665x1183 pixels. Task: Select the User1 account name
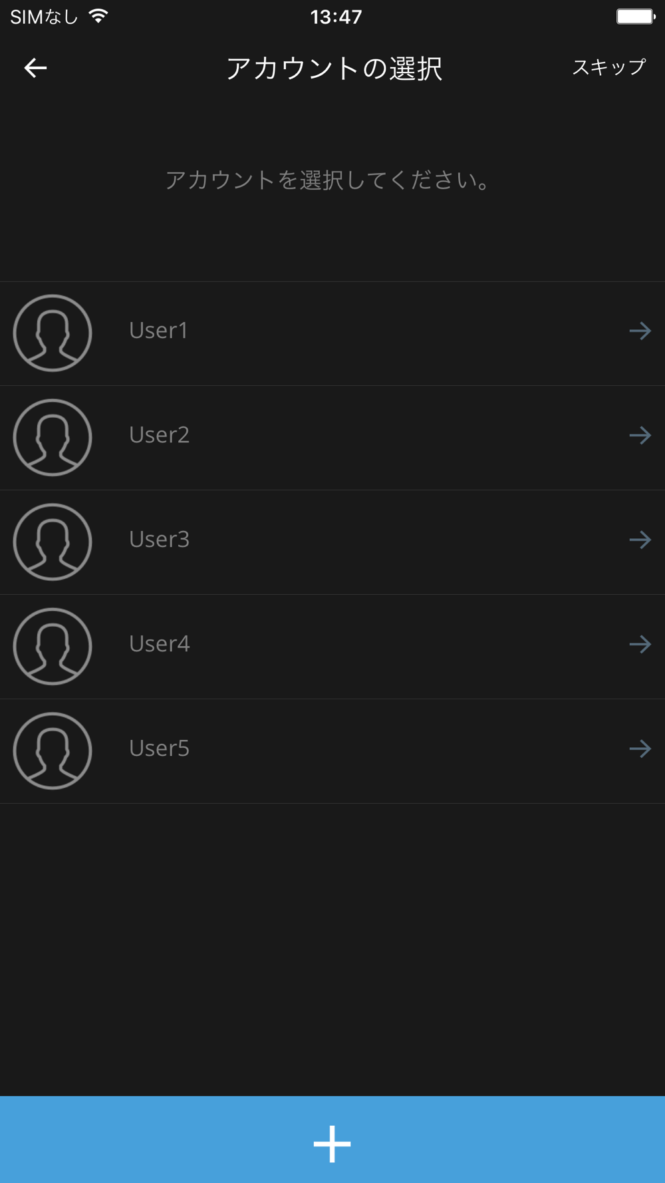(x=159, y=331)
